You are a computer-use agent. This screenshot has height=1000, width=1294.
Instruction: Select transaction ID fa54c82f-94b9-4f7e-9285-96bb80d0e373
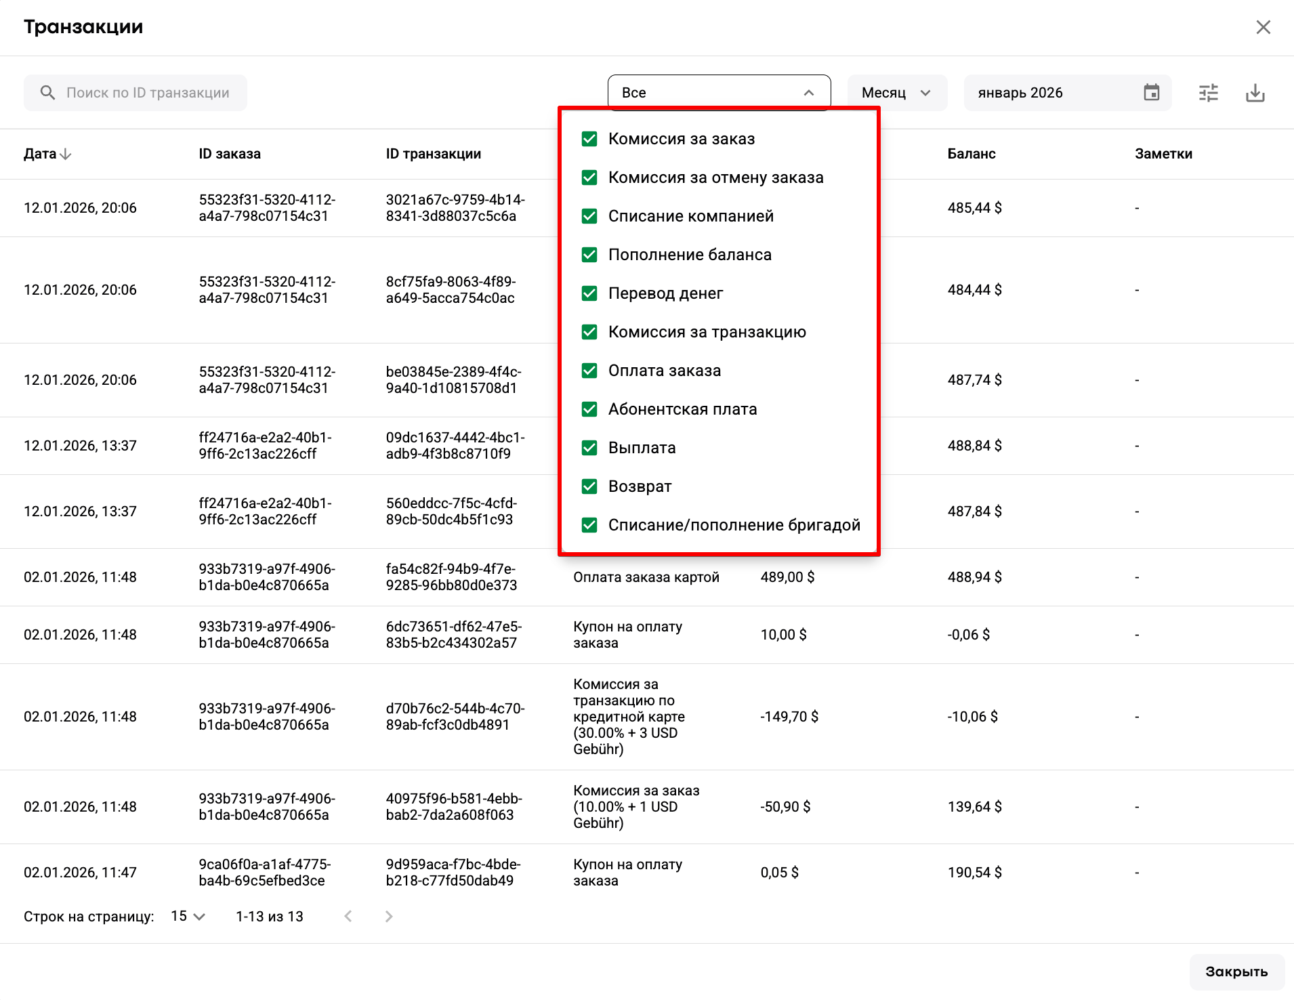click(451, 577)
